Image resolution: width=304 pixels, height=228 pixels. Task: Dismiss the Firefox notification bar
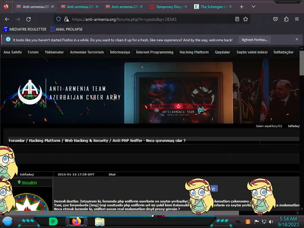pyautogui.click(x=297, y=39)
